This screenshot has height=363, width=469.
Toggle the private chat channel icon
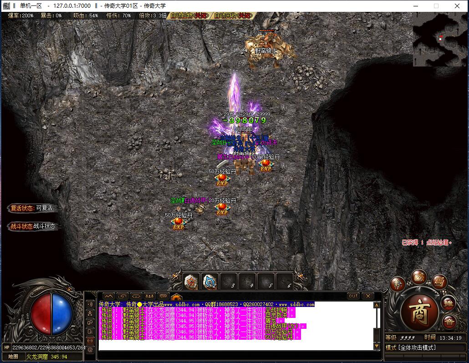tap(90, 331)
